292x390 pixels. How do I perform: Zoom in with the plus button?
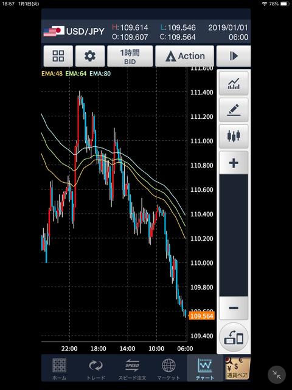(234, 163)
